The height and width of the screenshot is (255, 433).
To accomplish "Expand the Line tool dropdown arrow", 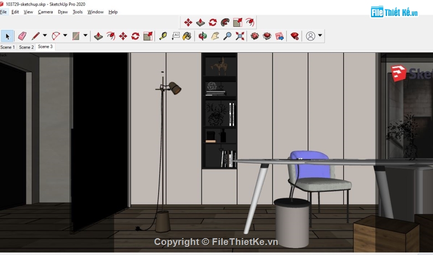I will pos(45,35).
